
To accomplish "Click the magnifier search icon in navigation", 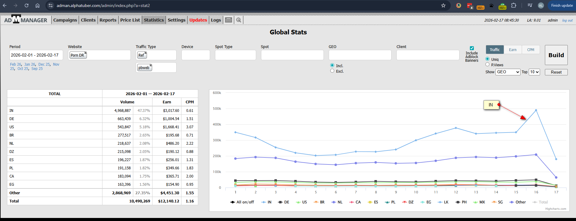I will tap(238, 20).
